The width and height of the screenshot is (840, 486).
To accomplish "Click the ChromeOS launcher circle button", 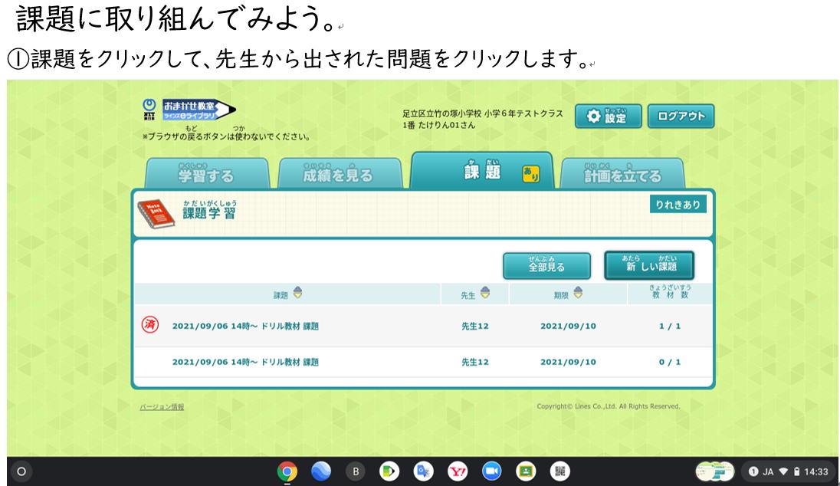I will pyautogui.click(x=21, y=472).
